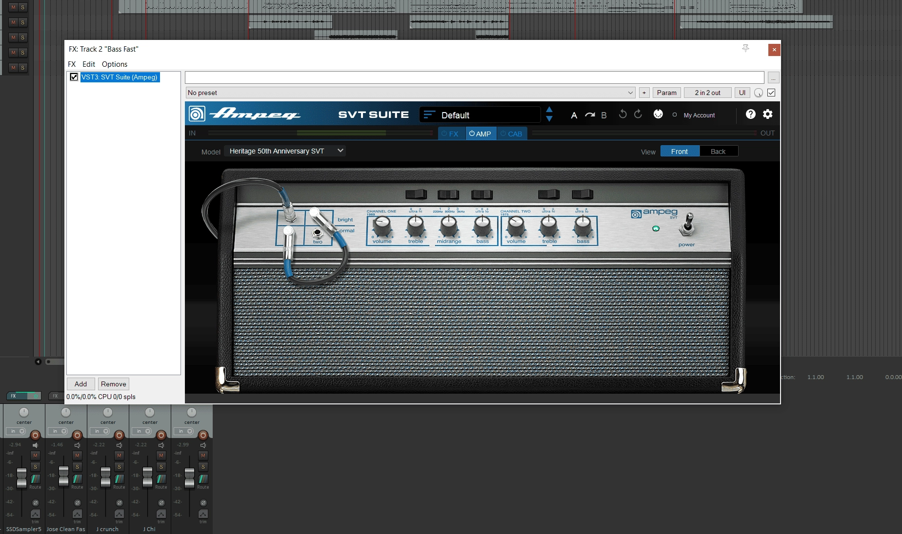Open trim envelope on SSDSampler5 channel
Image resolution: width=902 pixels, height=534 pixels.
point(35,514)
